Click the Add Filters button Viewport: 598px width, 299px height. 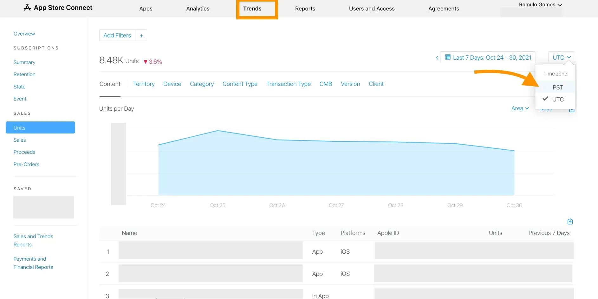[x=117, y=35]
